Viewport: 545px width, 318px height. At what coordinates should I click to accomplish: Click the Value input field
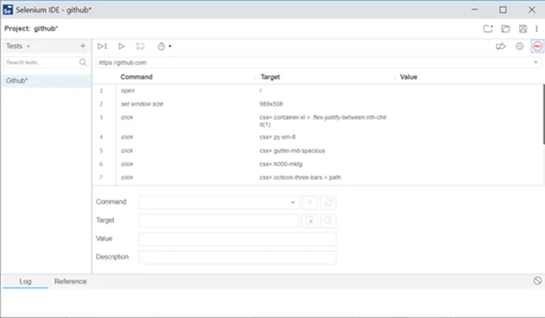click(x=237, y=239)
